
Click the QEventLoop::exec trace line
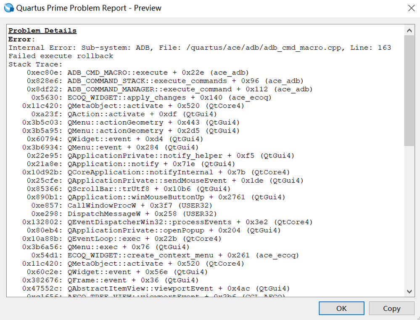pyautogui.click(x=122, y=239)
